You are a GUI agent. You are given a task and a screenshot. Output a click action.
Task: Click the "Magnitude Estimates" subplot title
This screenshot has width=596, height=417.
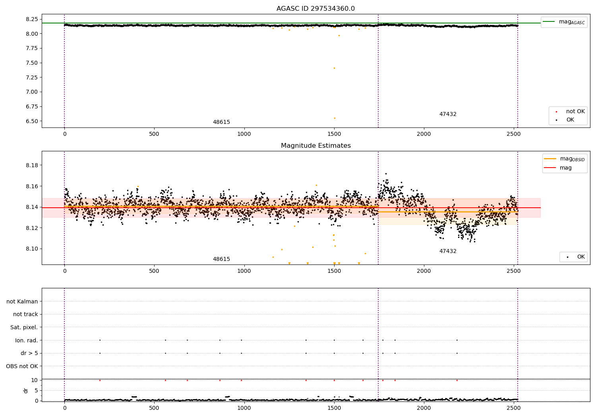click(x=315, y=146)
